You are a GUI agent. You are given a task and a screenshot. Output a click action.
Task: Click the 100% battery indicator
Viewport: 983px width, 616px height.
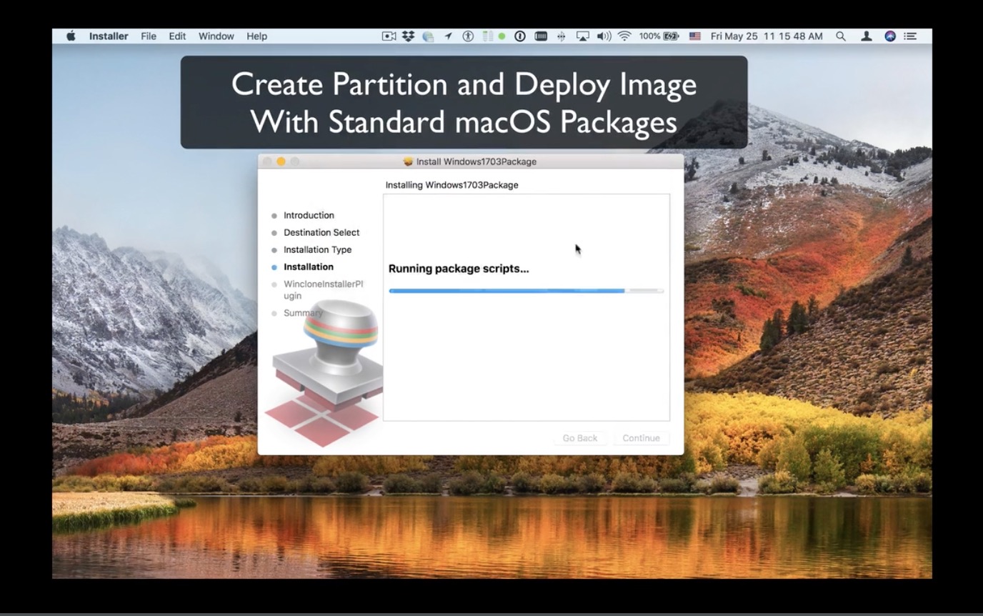(x=659, y=36)
